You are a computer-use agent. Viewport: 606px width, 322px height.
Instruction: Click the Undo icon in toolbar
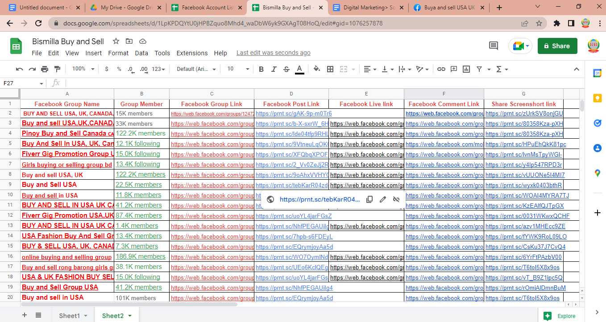(19, 69)
